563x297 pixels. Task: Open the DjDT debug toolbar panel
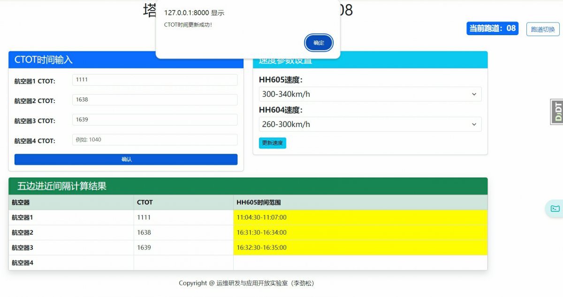pos(556,112)
